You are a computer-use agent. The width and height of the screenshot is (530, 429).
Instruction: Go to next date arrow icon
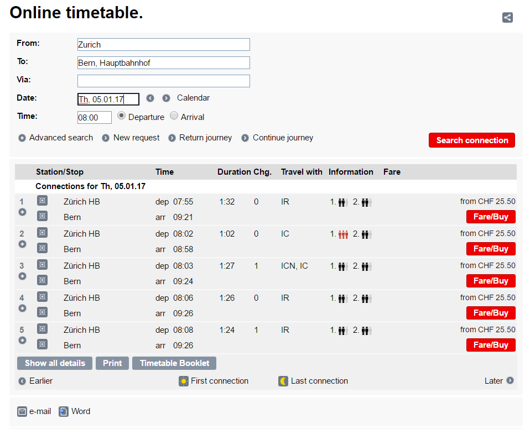click(166, 98)
